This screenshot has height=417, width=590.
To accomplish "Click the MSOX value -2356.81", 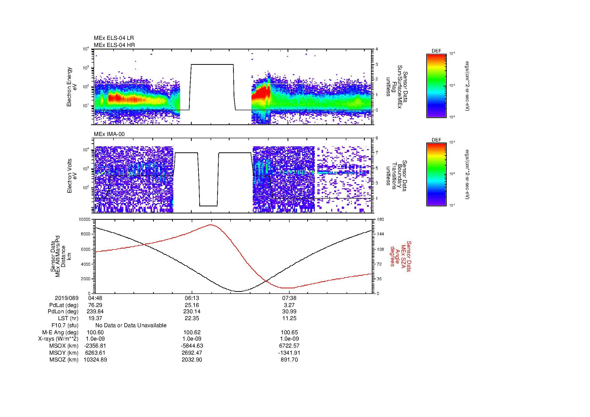I will (x=95, y=346).
